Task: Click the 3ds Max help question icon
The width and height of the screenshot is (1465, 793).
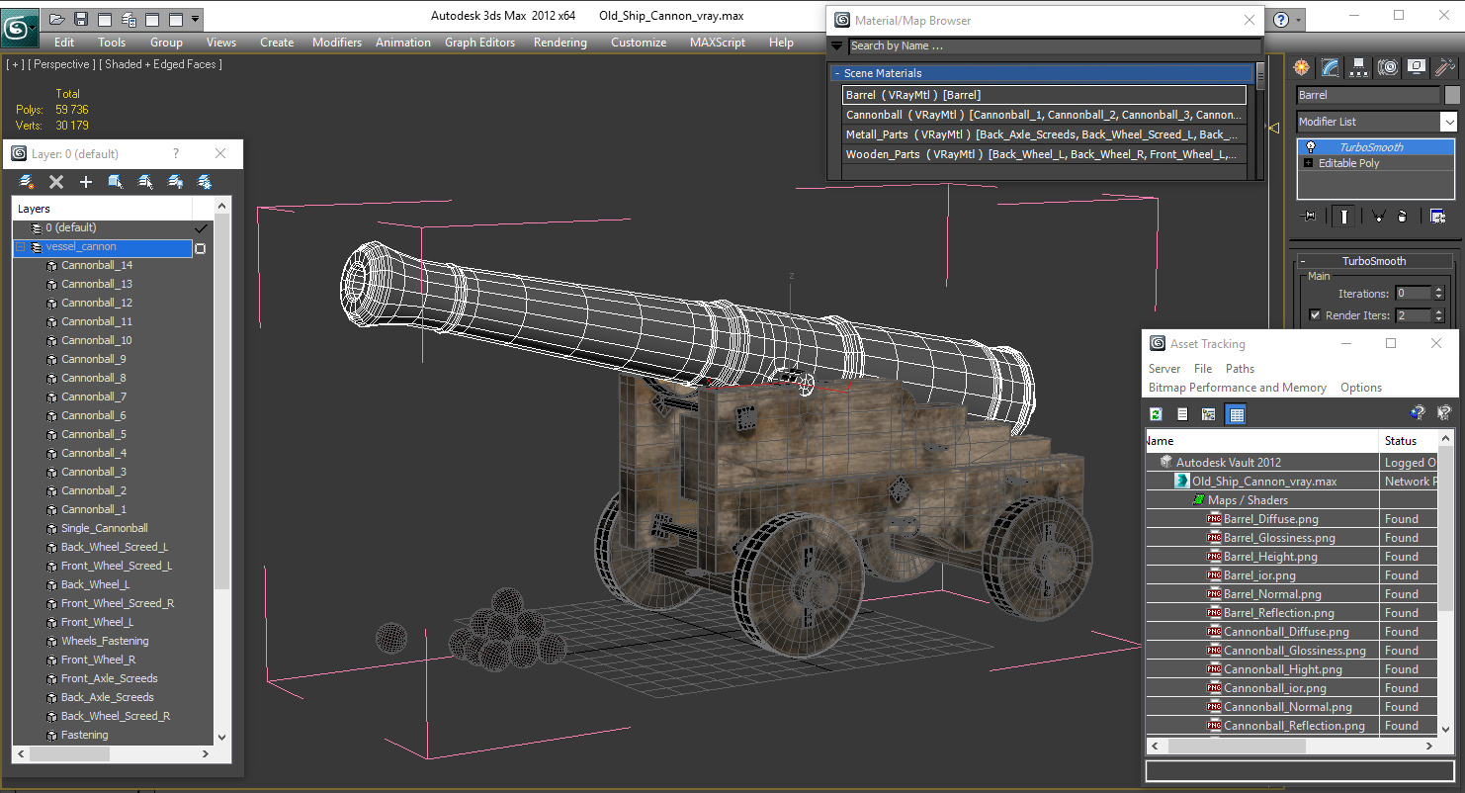Action: [x=1281, y=19]
